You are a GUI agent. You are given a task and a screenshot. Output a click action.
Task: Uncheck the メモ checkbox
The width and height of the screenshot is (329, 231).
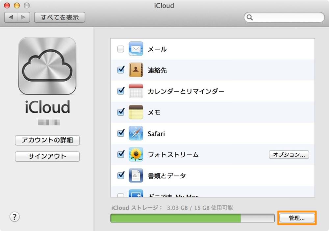tap(121, 112)
